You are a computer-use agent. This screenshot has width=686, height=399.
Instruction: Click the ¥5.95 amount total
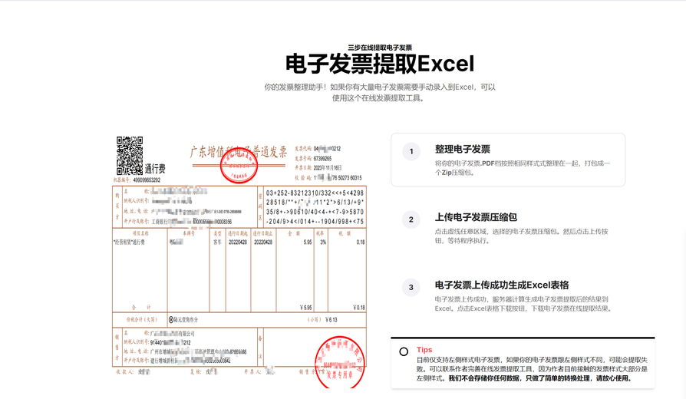tap(306, 308)
